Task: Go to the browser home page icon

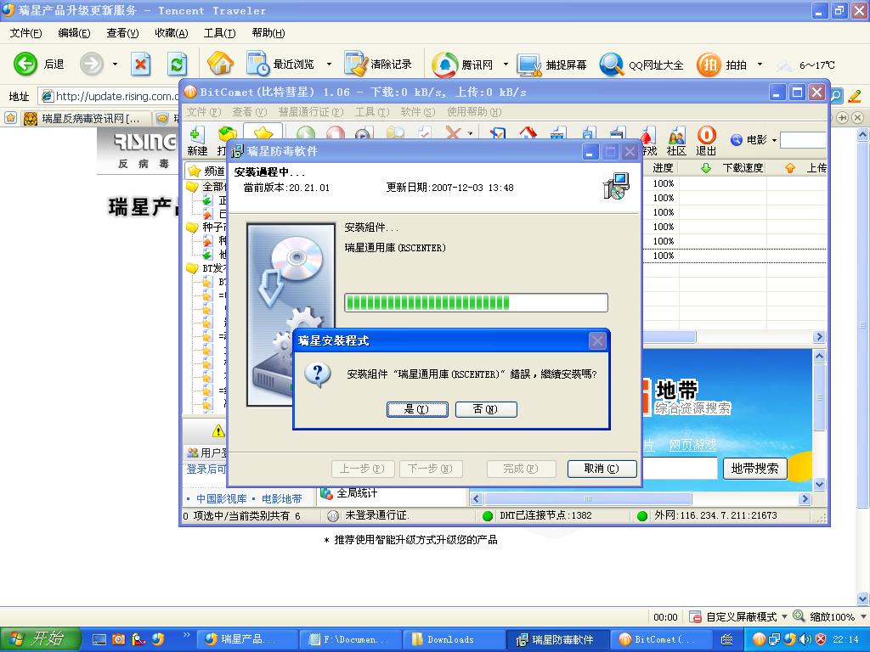Action: [x=220, y=64]
